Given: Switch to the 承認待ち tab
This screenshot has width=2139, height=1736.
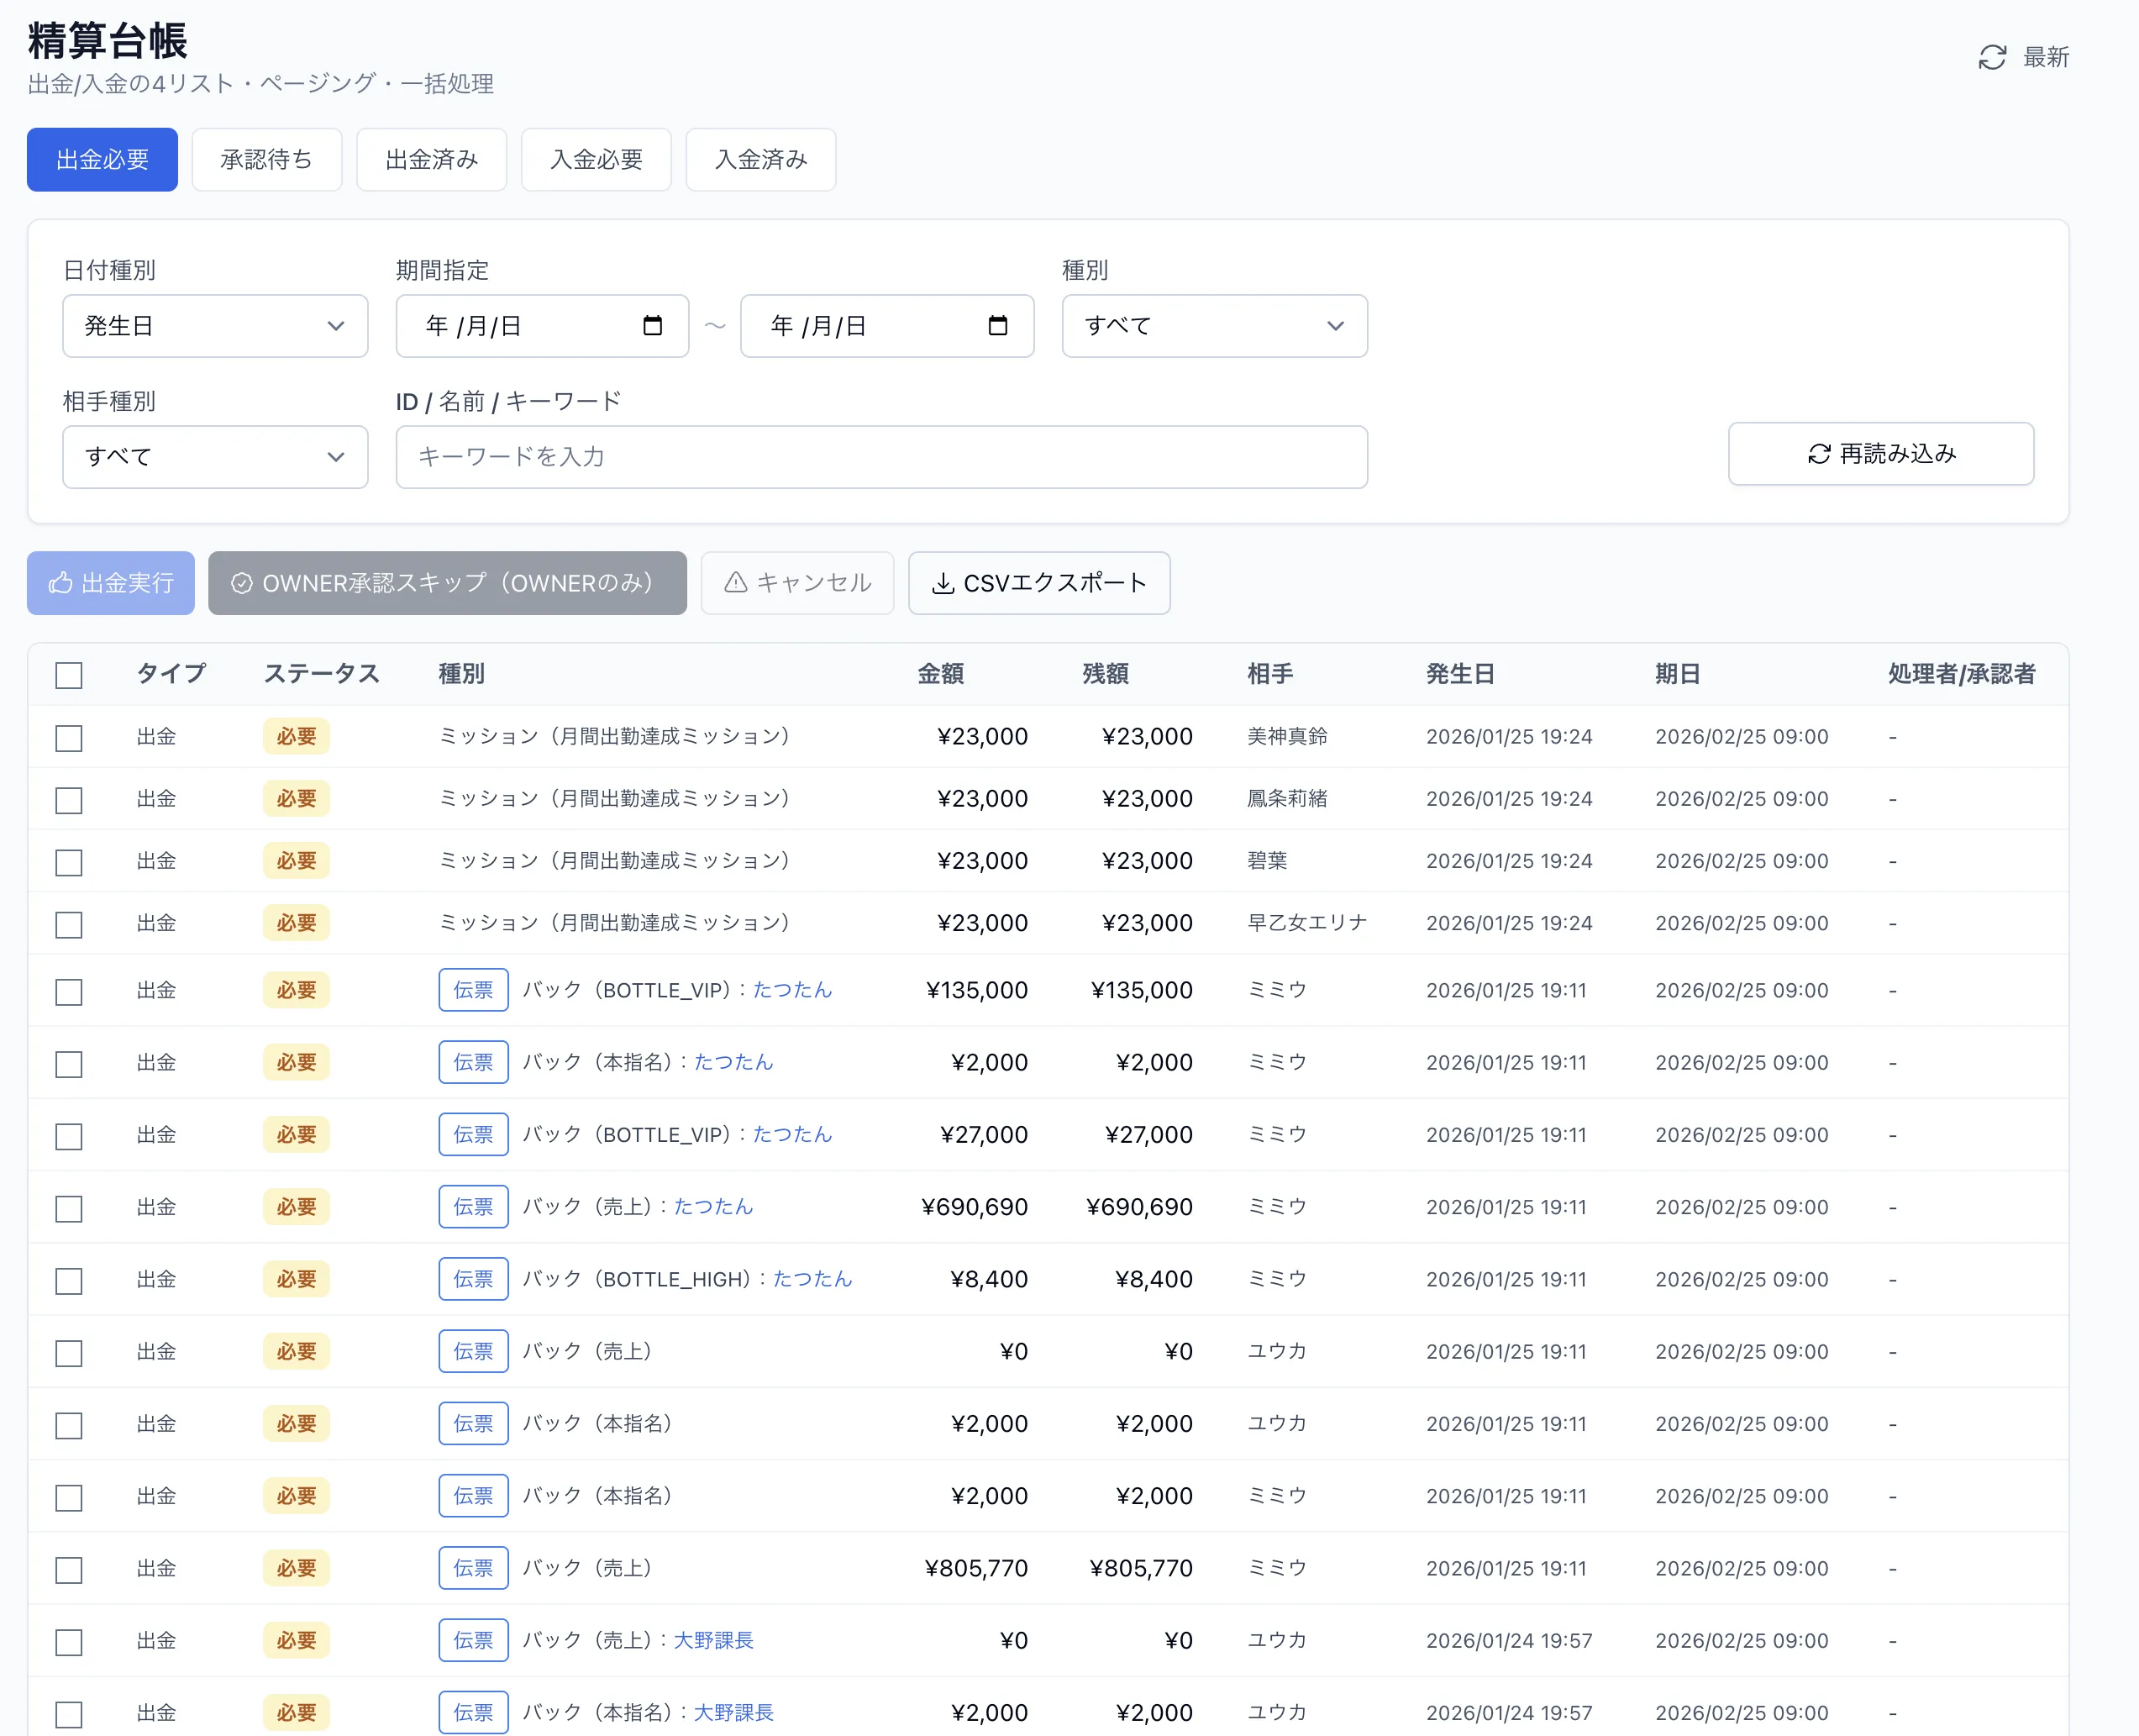Looking at the screenshot, I should click(266, 160).
